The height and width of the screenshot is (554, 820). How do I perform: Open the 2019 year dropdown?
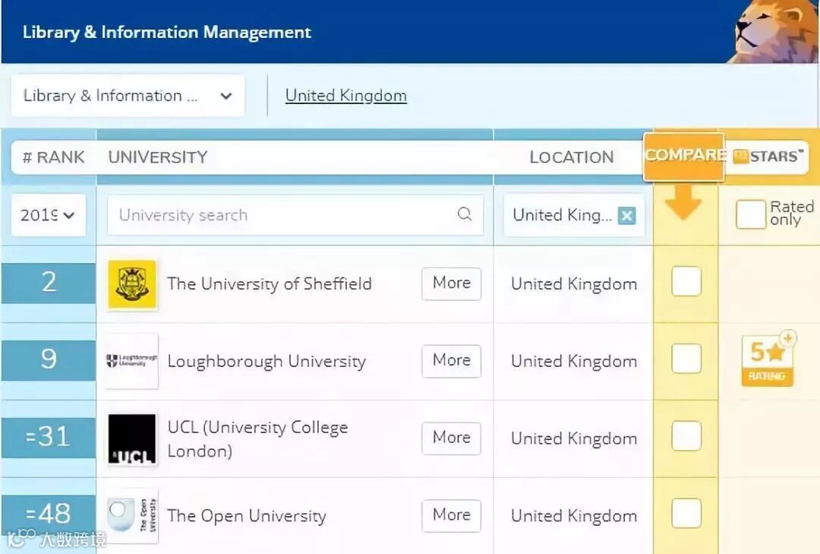click(x=48, y=215)
